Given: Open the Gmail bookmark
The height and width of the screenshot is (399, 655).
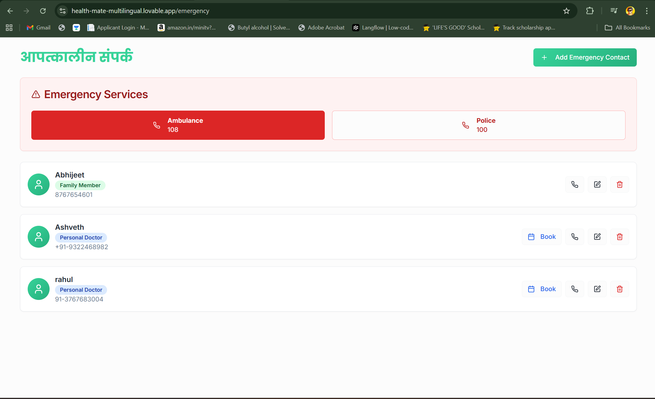Looking at the screenshot, I should click(39, 28).
